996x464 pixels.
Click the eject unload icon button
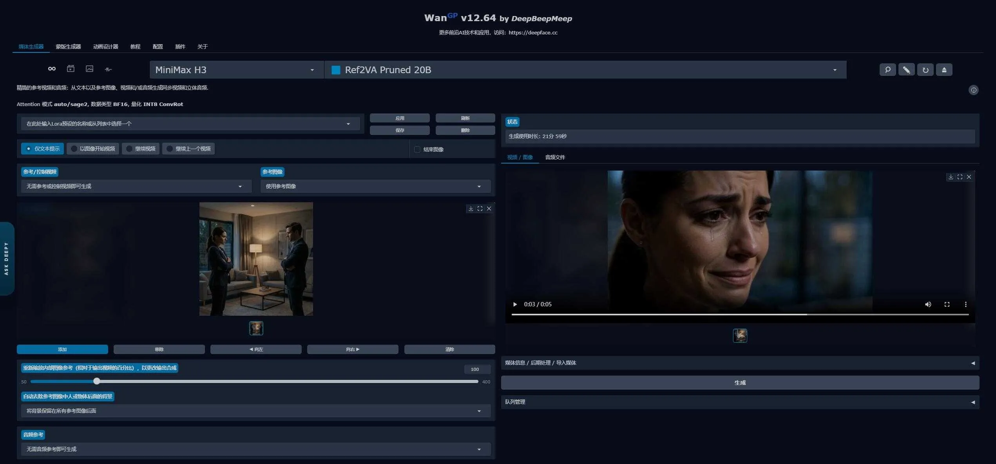pos(944,70)
